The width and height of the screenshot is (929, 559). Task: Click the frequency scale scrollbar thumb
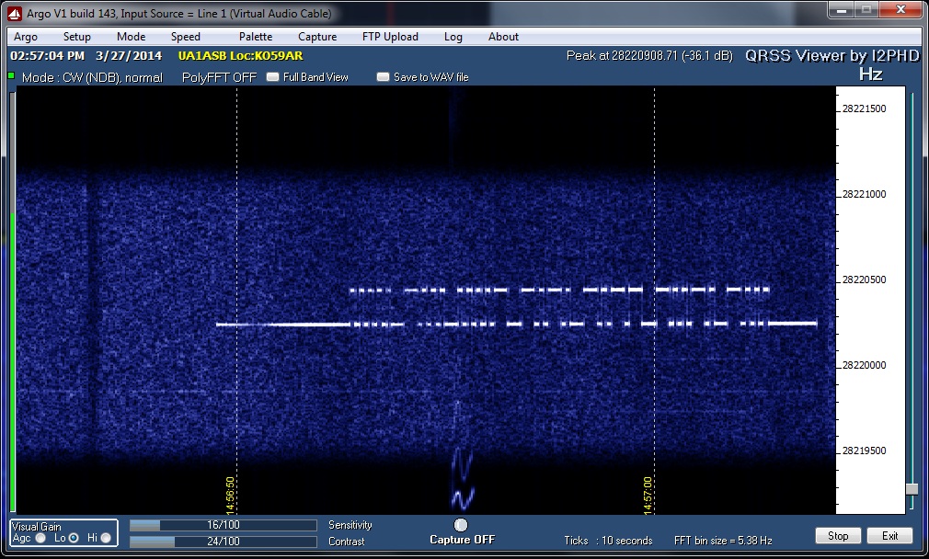[912, 489]
